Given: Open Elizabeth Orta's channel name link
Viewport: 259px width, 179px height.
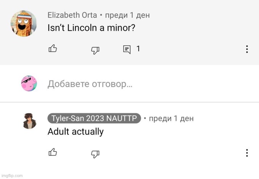Looking at the screenshot, I should (x=72, y=15).
